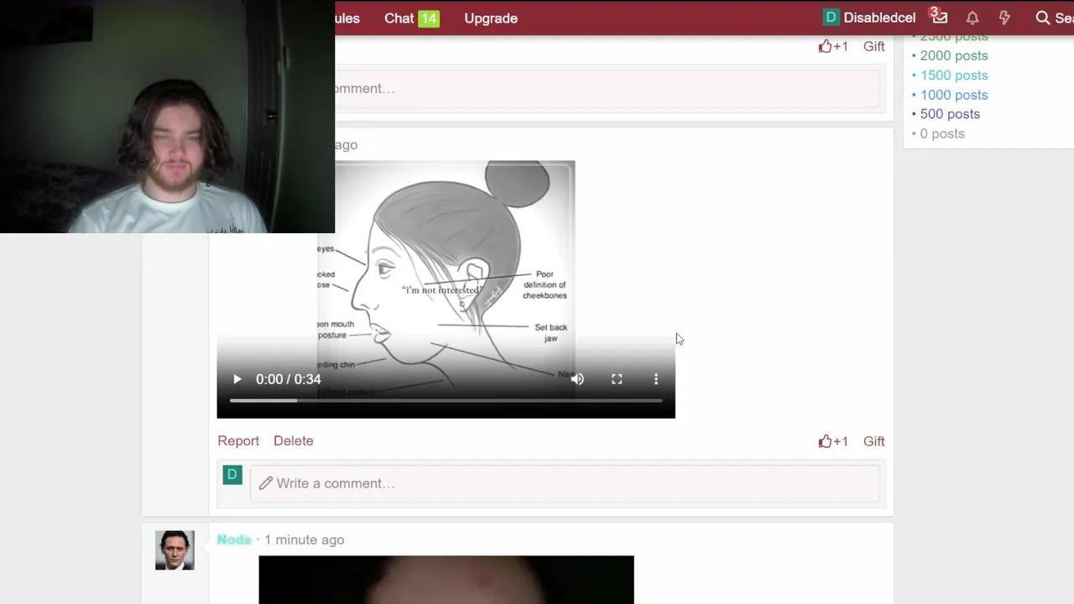Click the Write a comment field
1074x604 pixels.
pos(565,483)
